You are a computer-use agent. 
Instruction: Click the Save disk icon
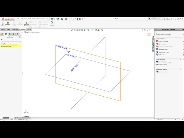(62, 19)
